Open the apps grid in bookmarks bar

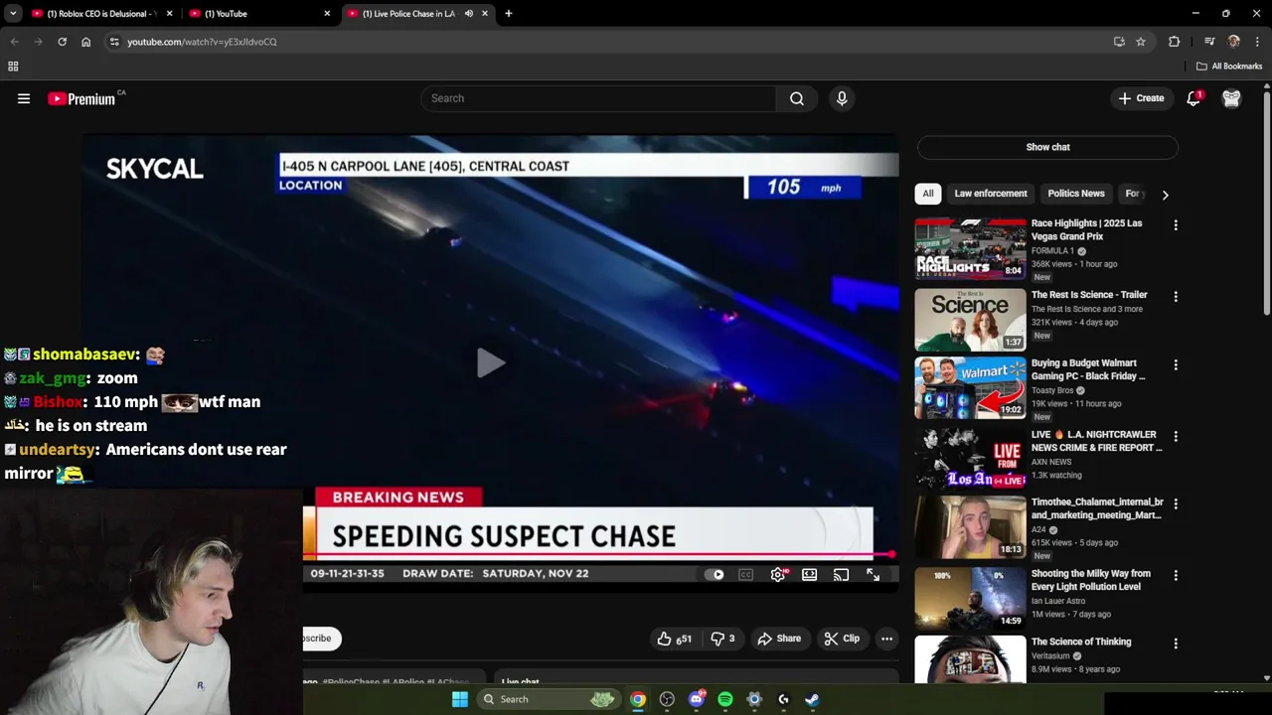coord(13,67)
